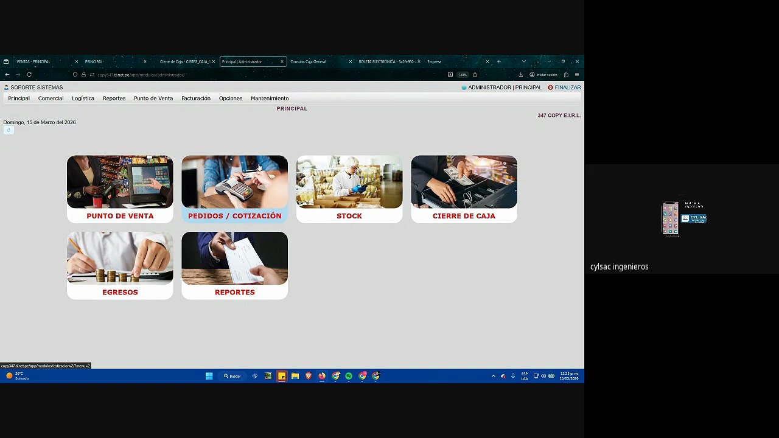The width and height of the screenshot is (779, 438).
Task: Switch to the Cierre de Caja browser tab
Action: coord(184,61)
